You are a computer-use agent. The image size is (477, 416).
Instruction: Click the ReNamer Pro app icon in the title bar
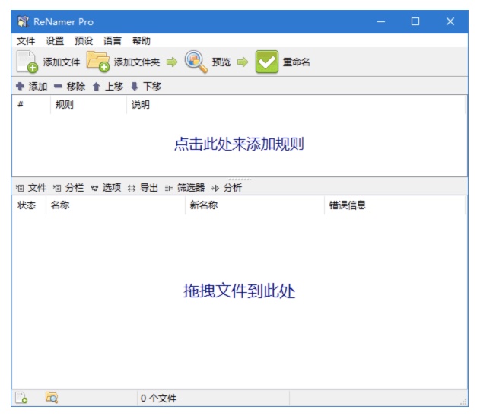click(x=23, y=21)
